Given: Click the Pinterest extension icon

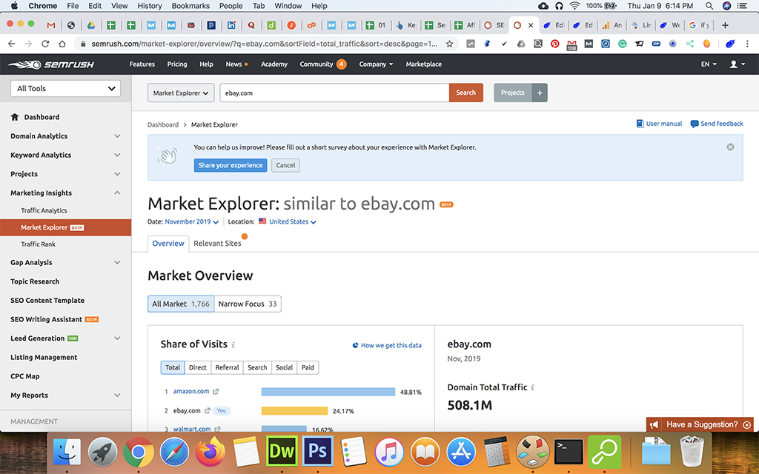Looking at the screenshot, I should click(554, 44).
